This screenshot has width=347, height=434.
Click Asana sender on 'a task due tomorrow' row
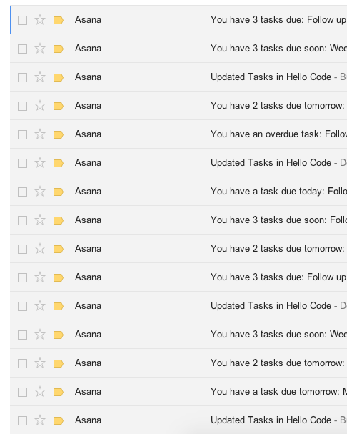[89, 392]
